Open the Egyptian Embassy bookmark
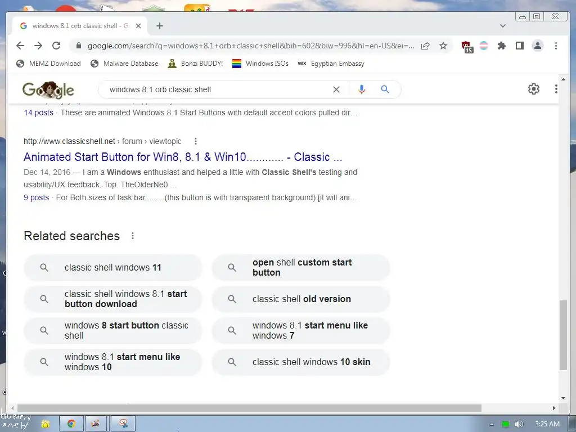This screenshot has height=432, width=576. coord(331,64)
